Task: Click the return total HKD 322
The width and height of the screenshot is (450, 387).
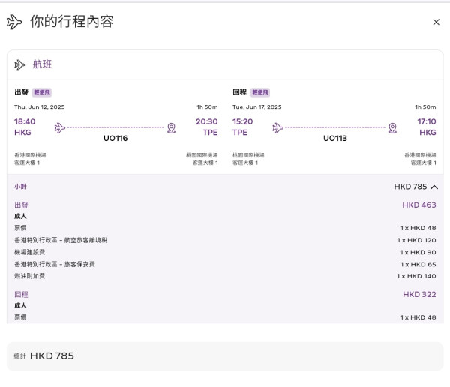Action: pos(419,294)
